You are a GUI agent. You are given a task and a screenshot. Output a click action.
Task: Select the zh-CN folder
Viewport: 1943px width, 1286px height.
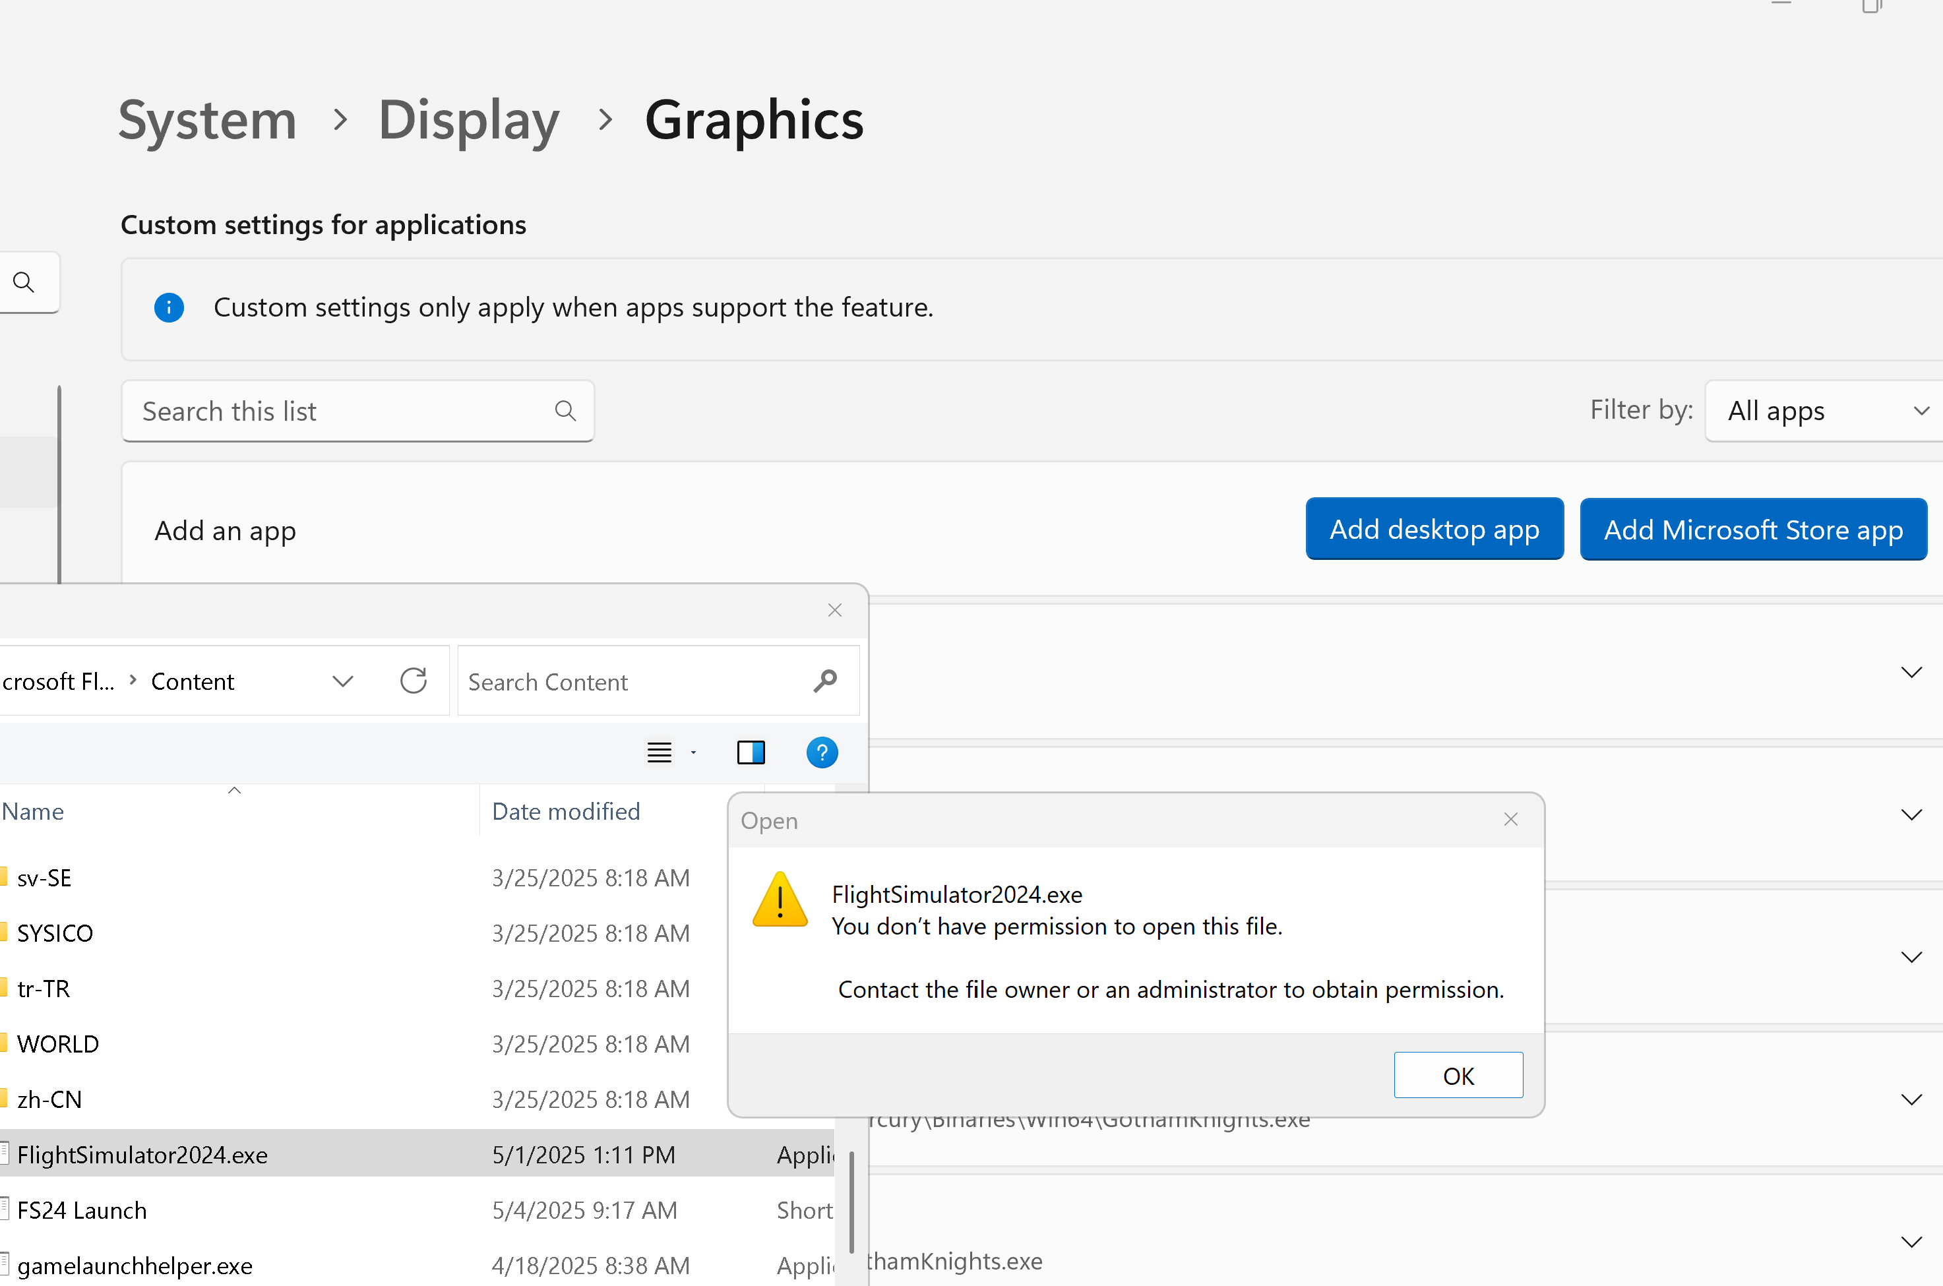click(49, 1099)
